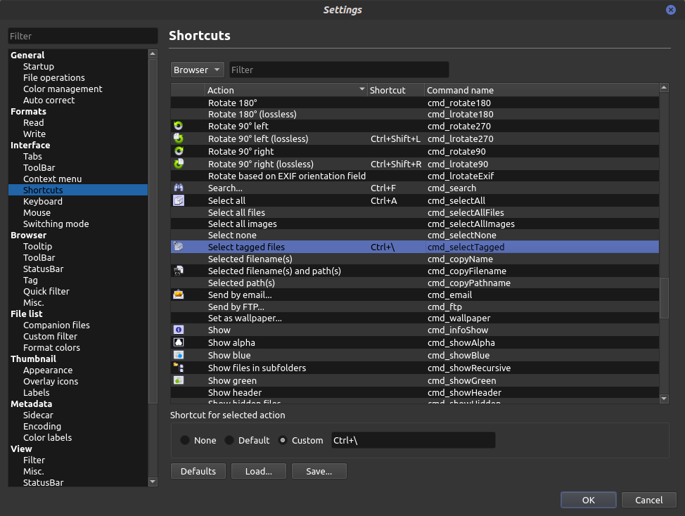Viewport: 685px width, 516px height.
Task: Click the Rotate 90° right (lossless) icon
Action: pos(178,164)
